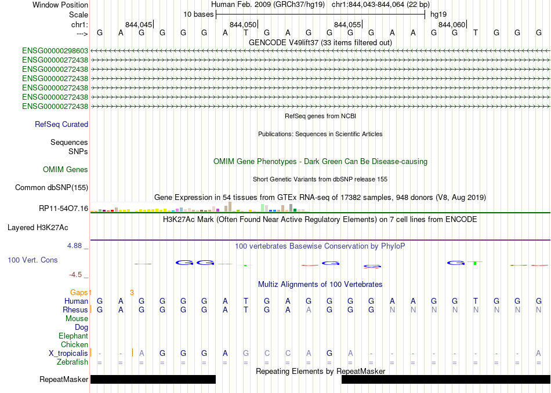Click the 844,055 position marker
Image resolution: width=551 pixels, height=393 pixels.
[347, 24]
